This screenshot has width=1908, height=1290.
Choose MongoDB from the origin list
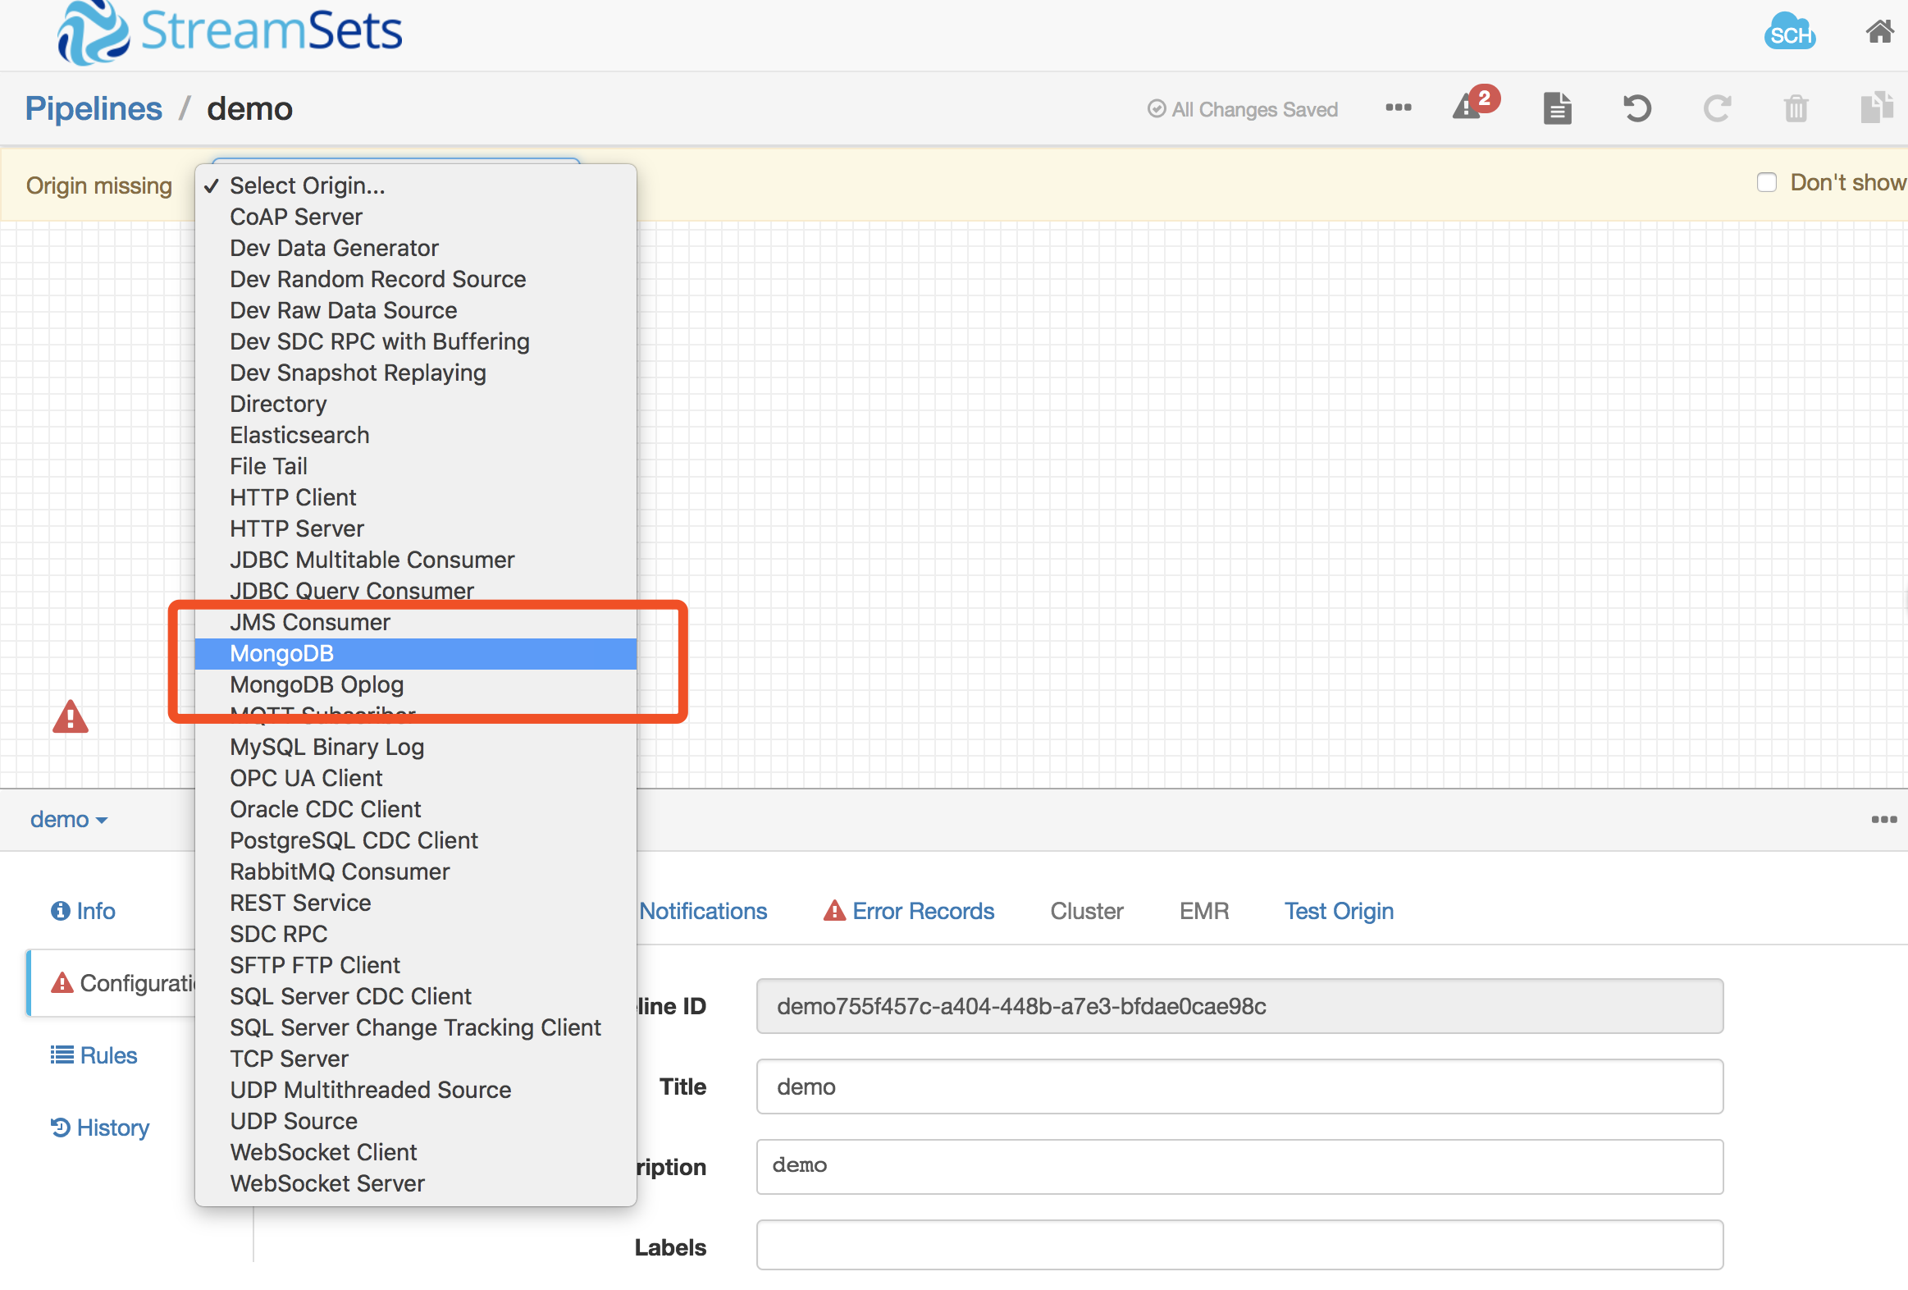[x=415, y=654]
